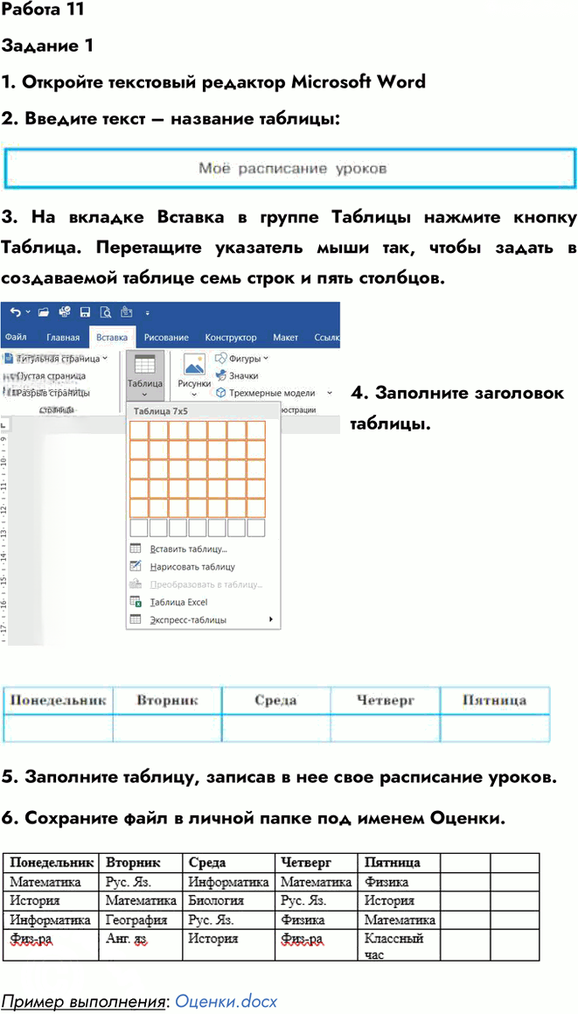Switch to the Главная tab

(63, 338)
